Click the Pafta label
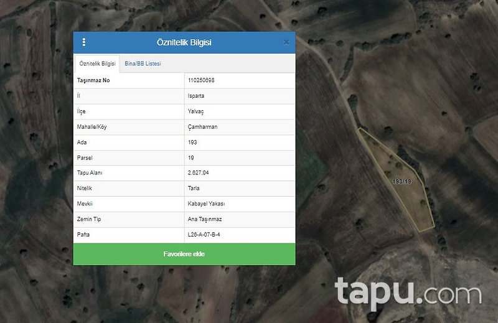This screenshot has width=498, height=323. pos(83,235)
